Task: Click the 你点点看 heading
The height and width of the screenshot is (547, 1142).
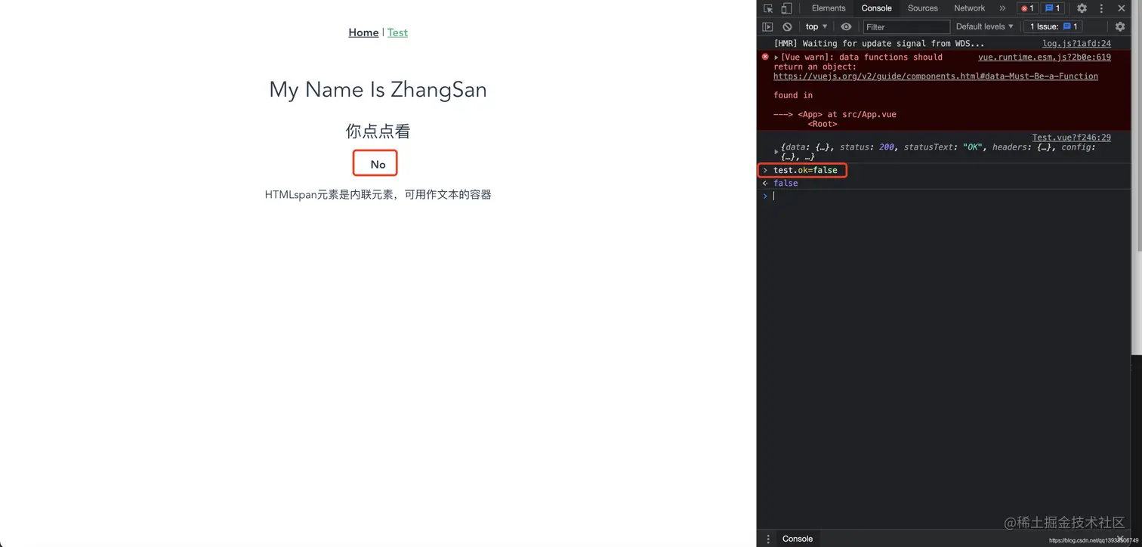Action: 378,131
